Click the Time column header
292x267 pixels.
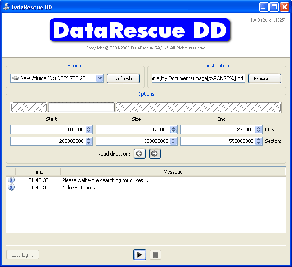coord(38,172)
